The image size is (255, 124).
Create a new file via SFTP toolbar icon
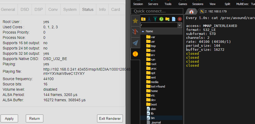[x=174, y=19]
